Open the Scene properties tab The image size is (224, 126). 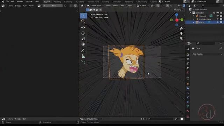[188, 68]
